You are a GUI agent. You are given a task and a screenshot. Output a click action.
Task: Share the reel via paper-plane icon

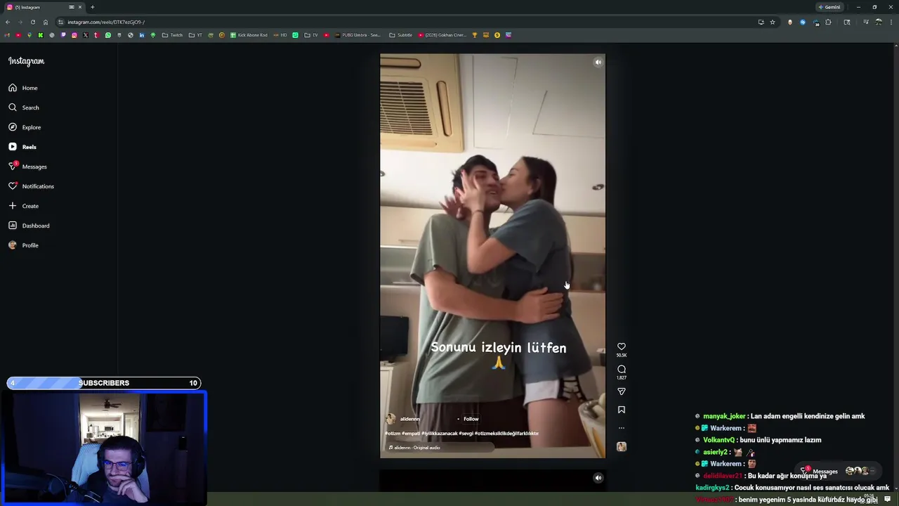pos(622,391)
